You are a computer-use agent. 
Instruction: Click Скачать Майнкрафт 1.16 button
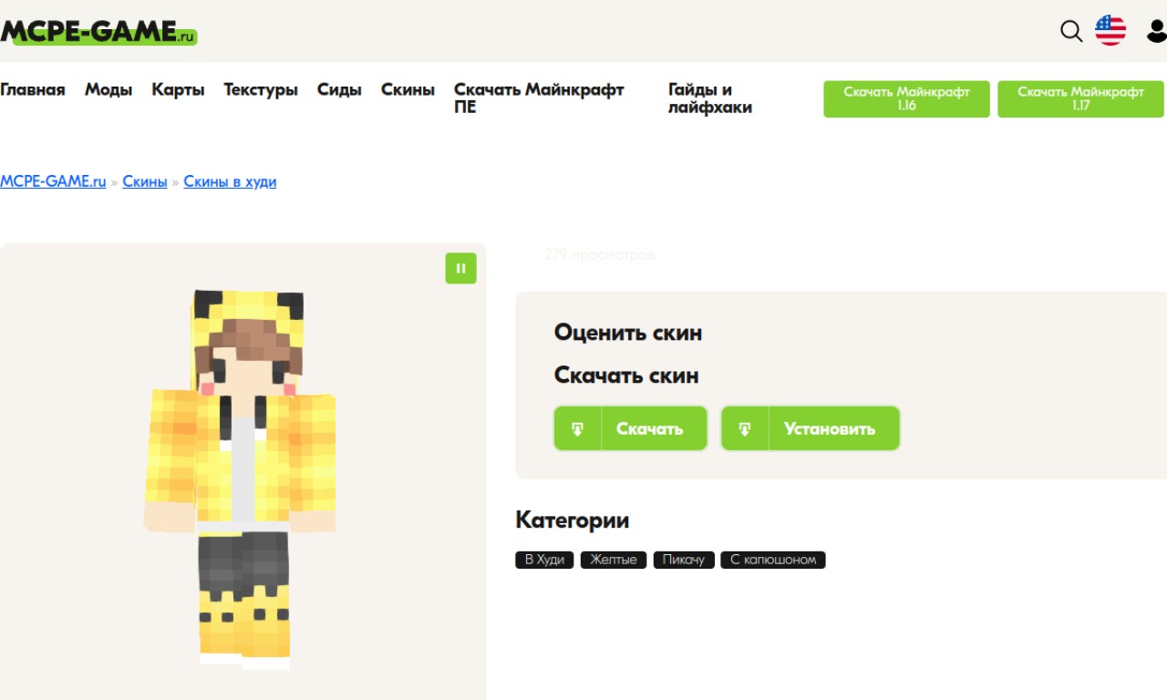tap(906, 98)
